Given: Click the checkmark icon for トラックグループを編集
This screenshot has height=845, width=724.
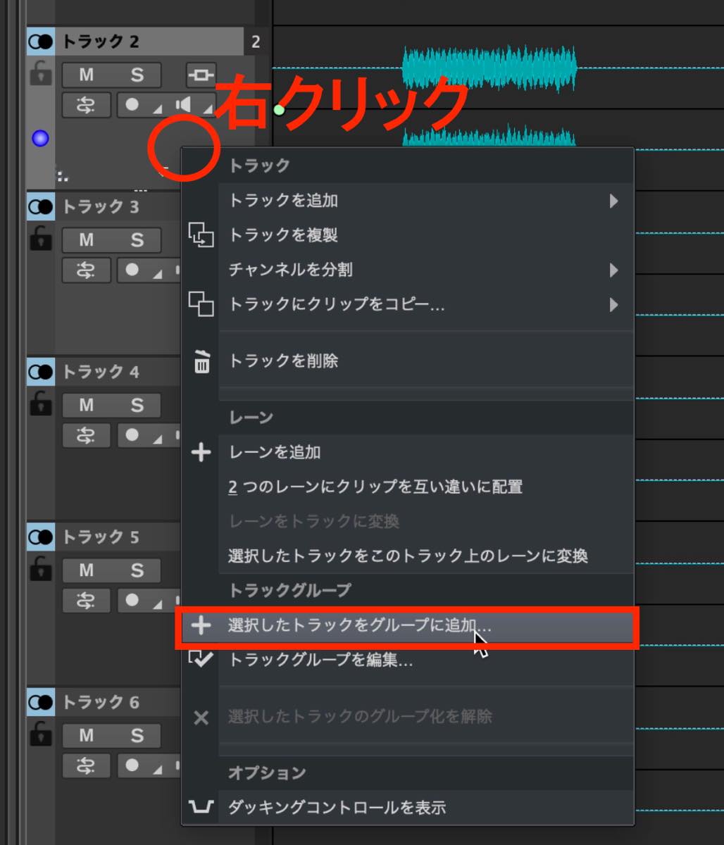Looking at the screenshot, I should [201, 659].
